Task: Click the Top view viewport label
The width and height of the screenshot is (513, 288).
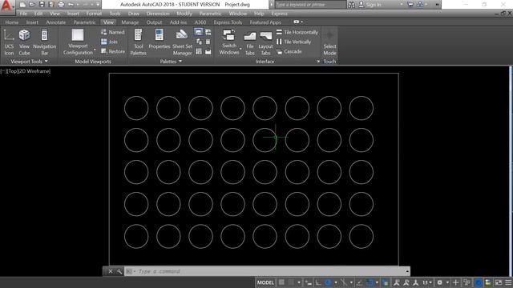Action: pos(13,71)
